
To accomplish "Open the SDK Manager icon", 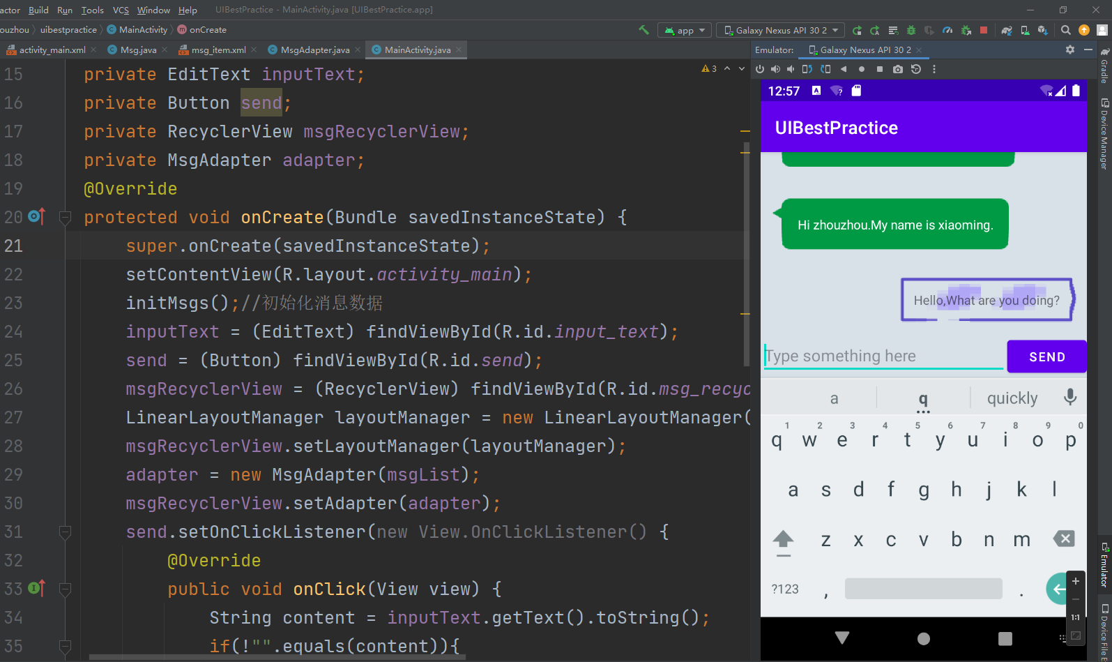I will [1043, 30].
